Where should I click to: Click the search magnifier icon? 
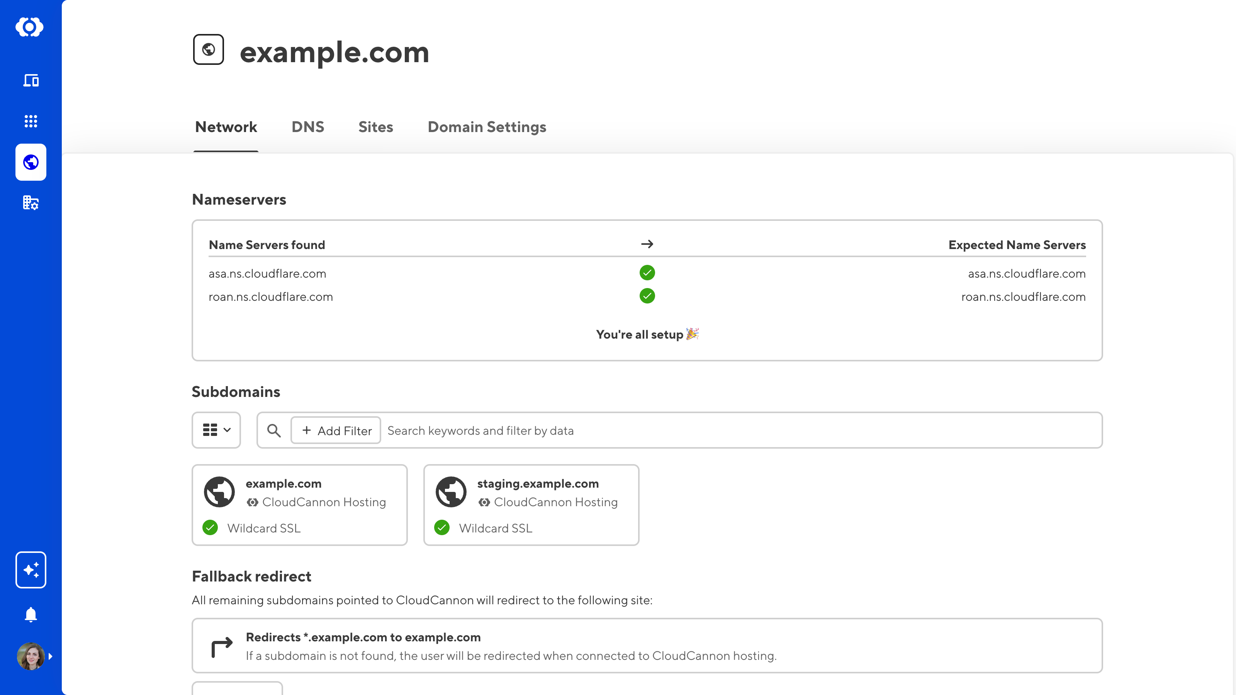274,430
